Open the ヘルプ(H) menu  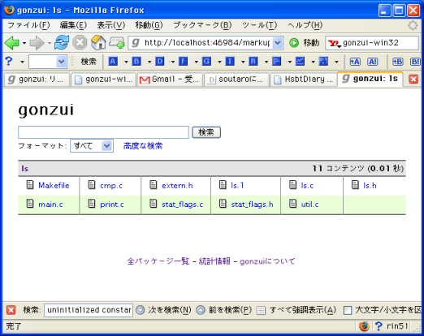(x=305, y=25)
